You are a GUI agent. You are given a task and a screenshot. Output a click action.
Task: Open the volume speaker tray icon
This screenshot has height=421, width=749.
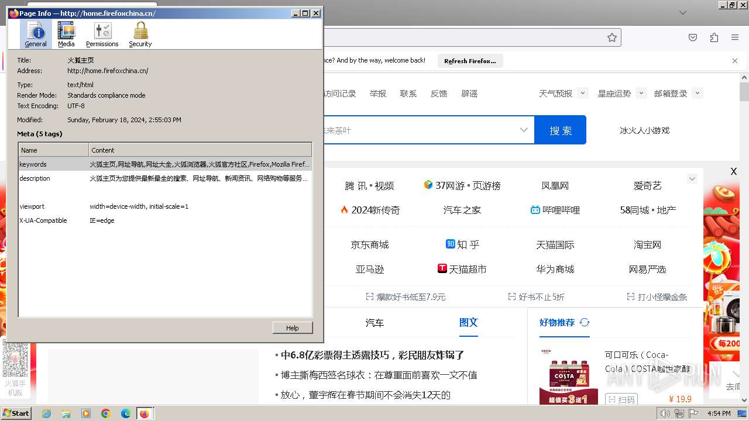tap(665, 413)
